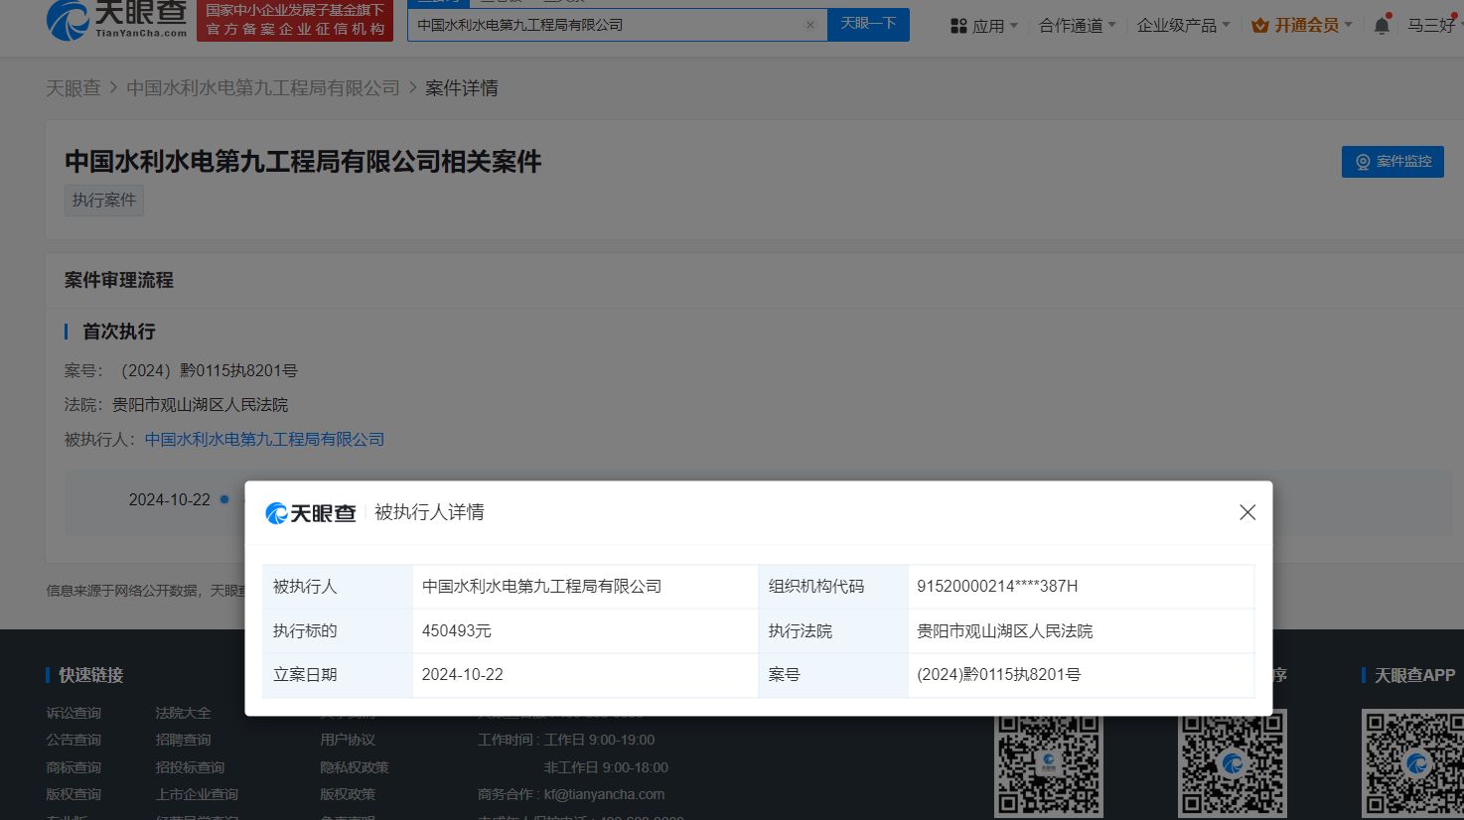The width and height of the screenshot is (1464, 820).
Task: Expand the 企业级产品 menu
Action: tap(1183, 26)
